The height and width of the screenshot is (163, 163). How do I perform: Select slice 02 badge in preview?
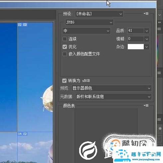coord(20,25)
